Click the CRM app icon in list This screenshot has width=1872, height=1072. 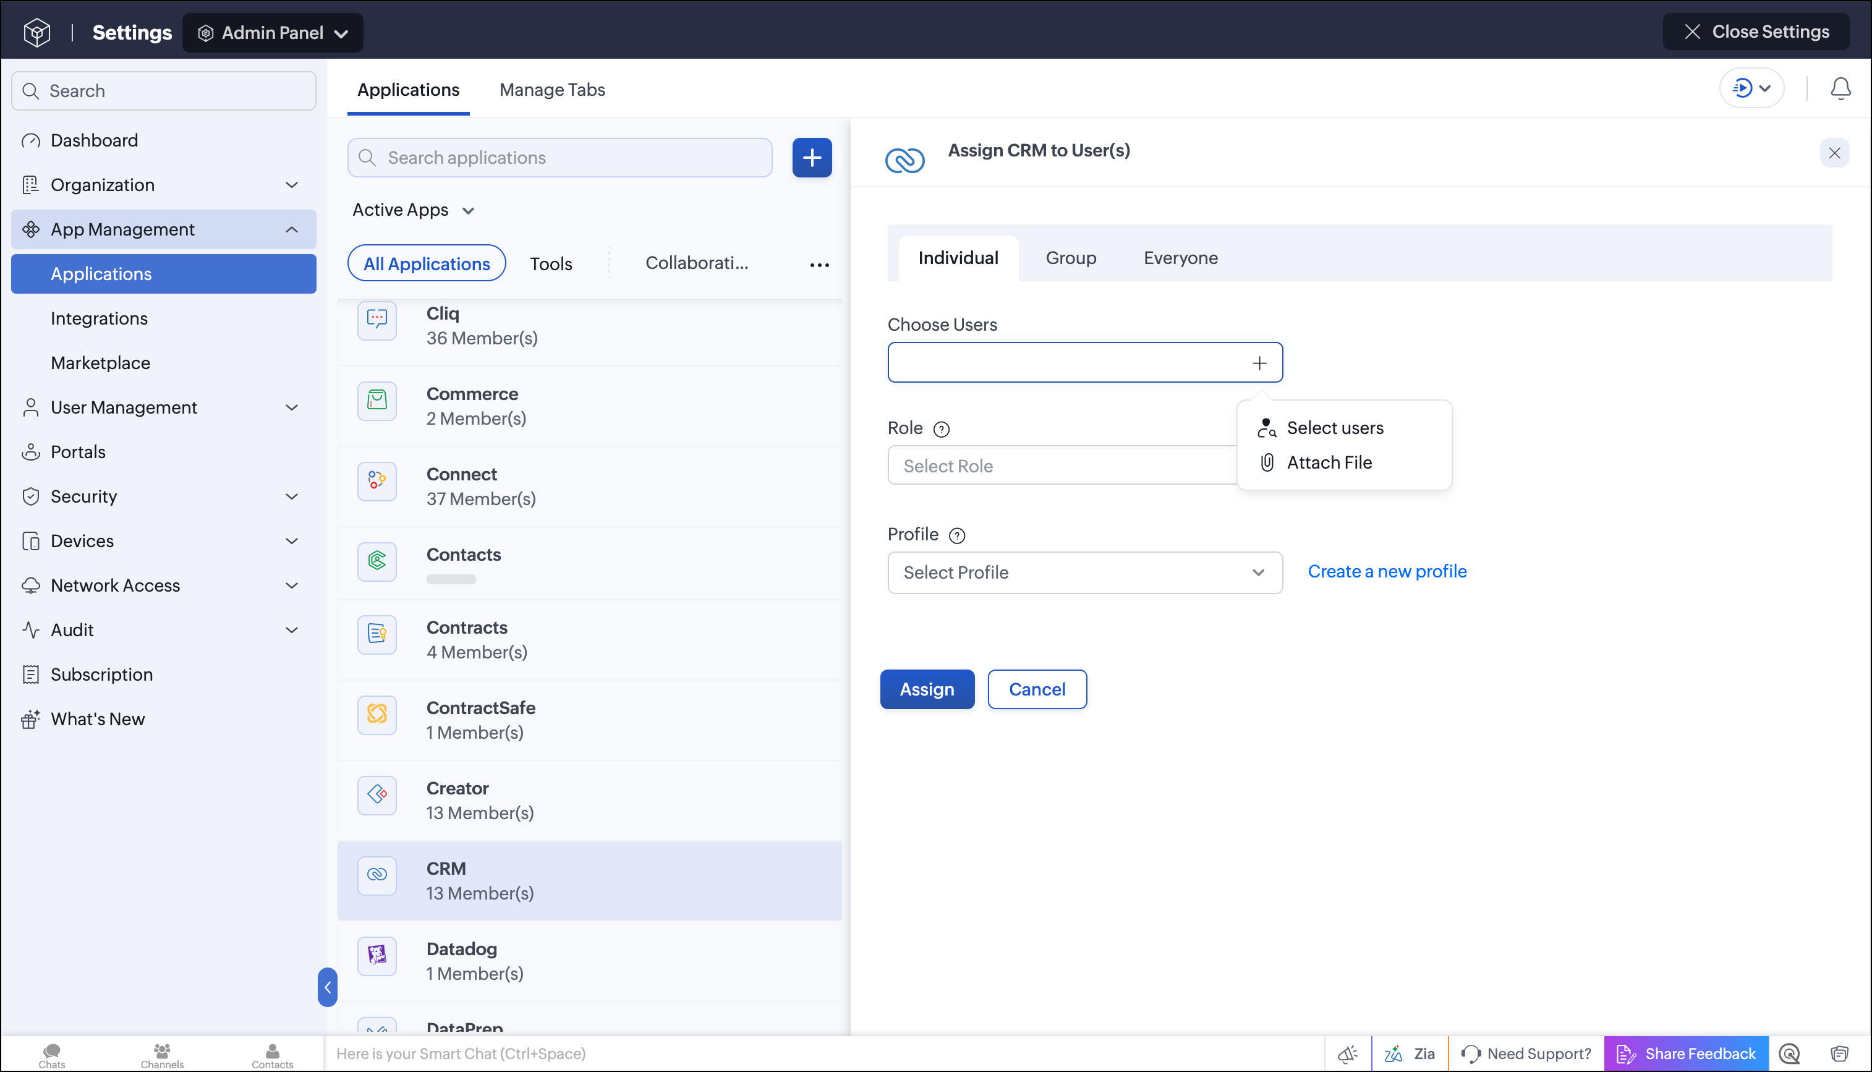point(377,875)
